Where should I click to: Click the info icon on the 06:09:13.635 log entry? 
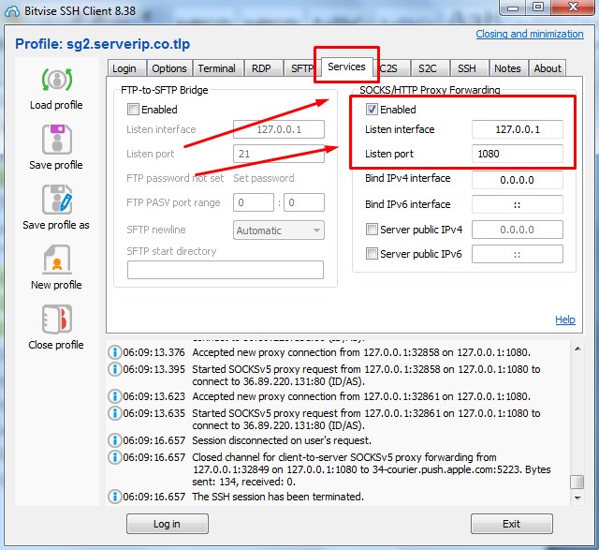pyautogui.click(x=114, y=412)
